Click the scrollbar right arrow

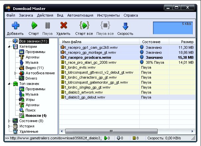click(192, 131)
